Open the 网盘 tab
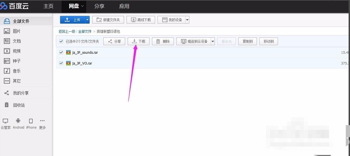Image resolution: width=350 pixels, height=156 pixels. point(73,6)
